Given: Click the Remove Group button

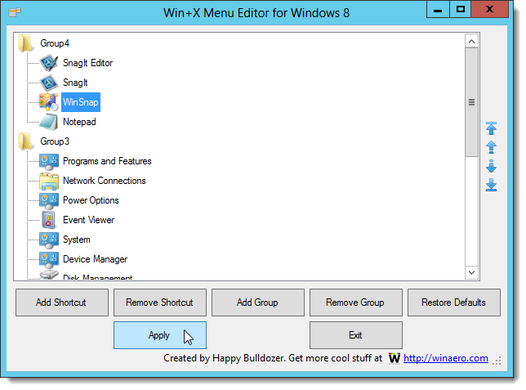Looking at the screenshot, I should [x=355, y=303].
